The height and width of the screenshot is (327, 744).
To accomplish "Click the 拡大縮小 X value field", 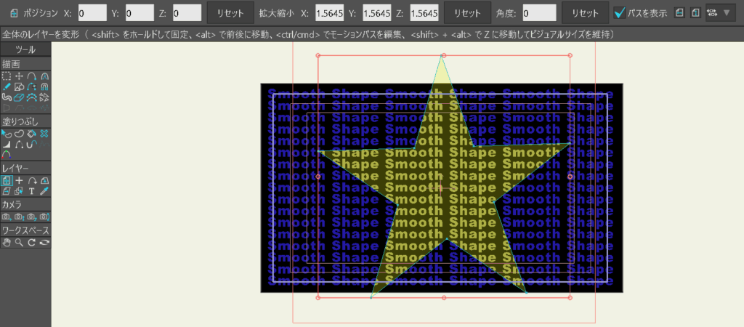I will pos(329,12).
